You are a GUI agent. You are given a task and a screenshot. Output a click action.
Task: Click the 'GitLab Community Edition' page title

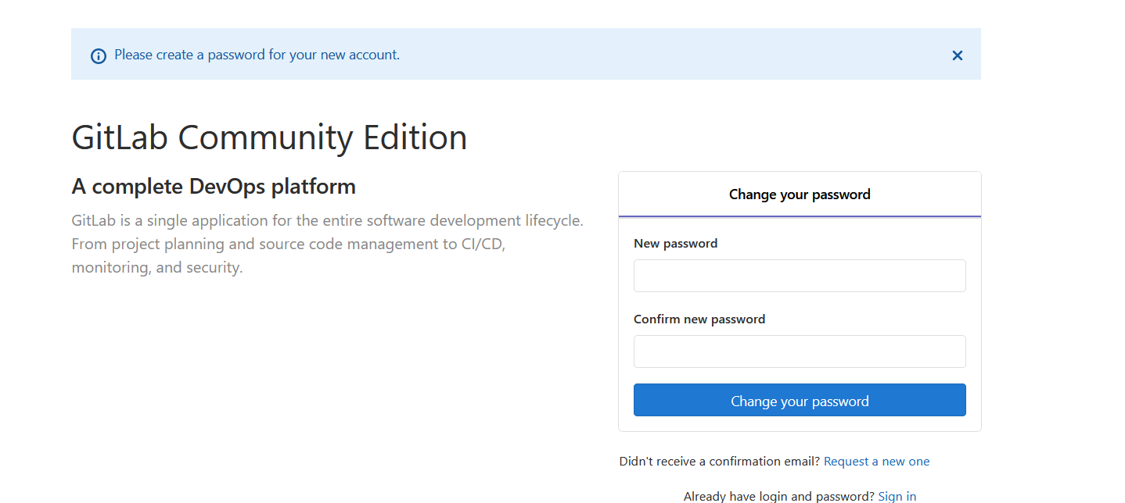(269, 137)
